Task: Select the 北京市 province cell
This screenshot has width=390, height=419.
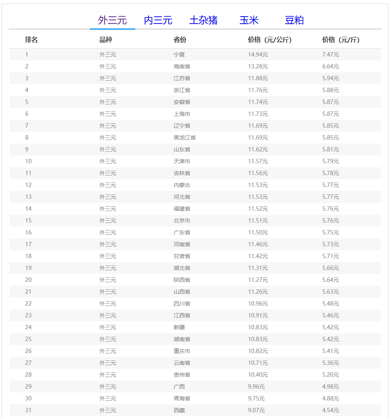Action: 182,221
